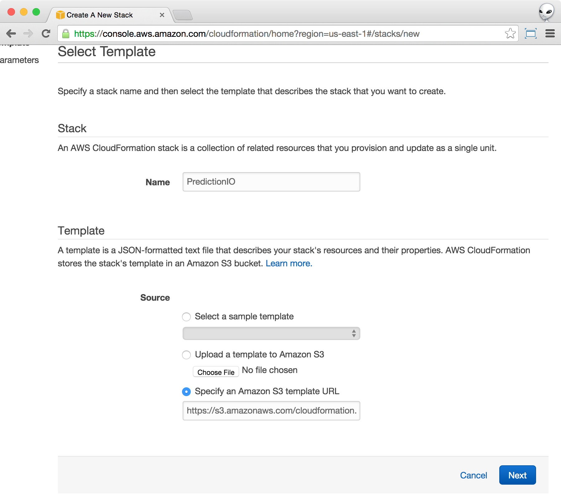The image size is (561, 499).
Task: Select Specify an Amazon S3 template URL
Action: click(x=186, y=392)
